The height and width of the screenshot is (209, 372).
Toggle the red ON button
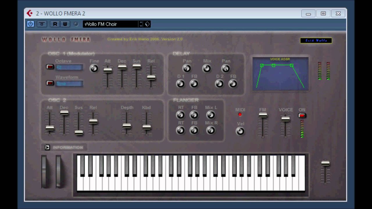click(302, 116)
